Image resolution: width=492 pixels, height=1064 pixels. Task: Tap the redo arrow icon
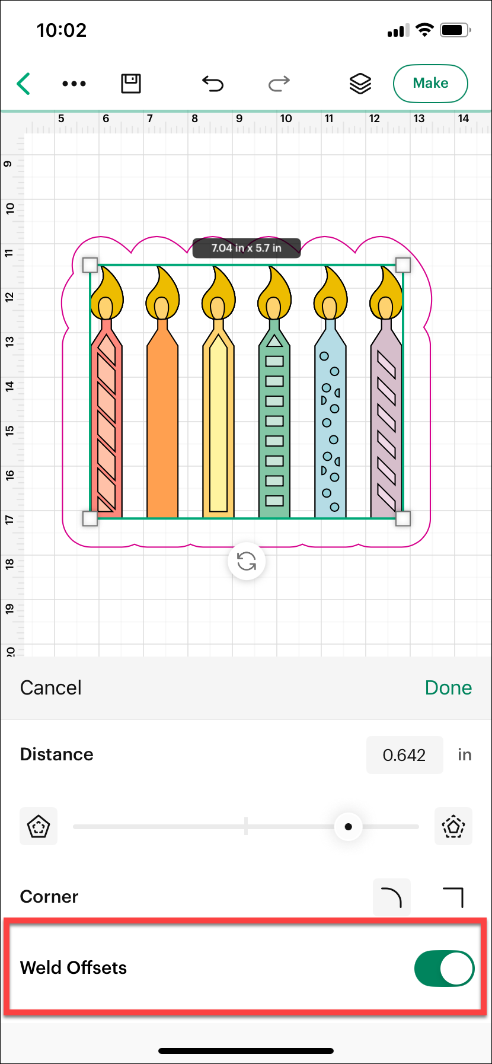pyautogui.click(x=279, y=84)
